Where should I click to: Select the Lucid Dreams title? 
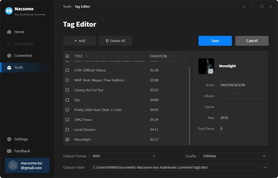tap(85, 130)
